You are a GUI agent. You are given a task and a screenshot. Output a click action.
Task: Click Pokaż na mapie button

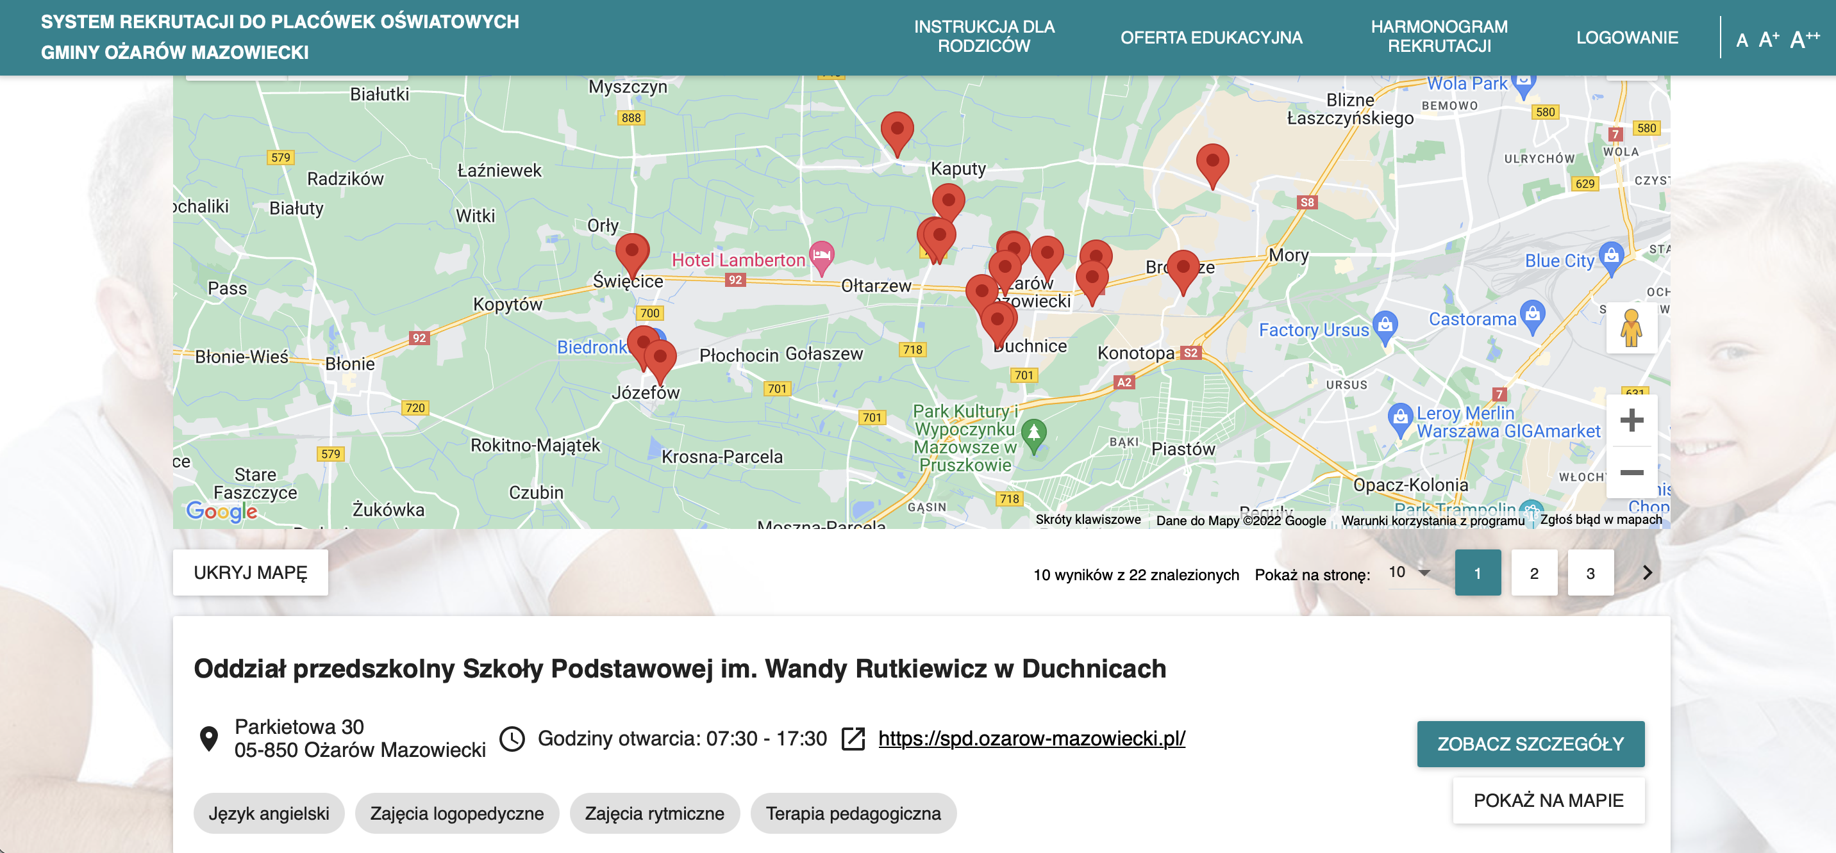[x=1548, y=800]
